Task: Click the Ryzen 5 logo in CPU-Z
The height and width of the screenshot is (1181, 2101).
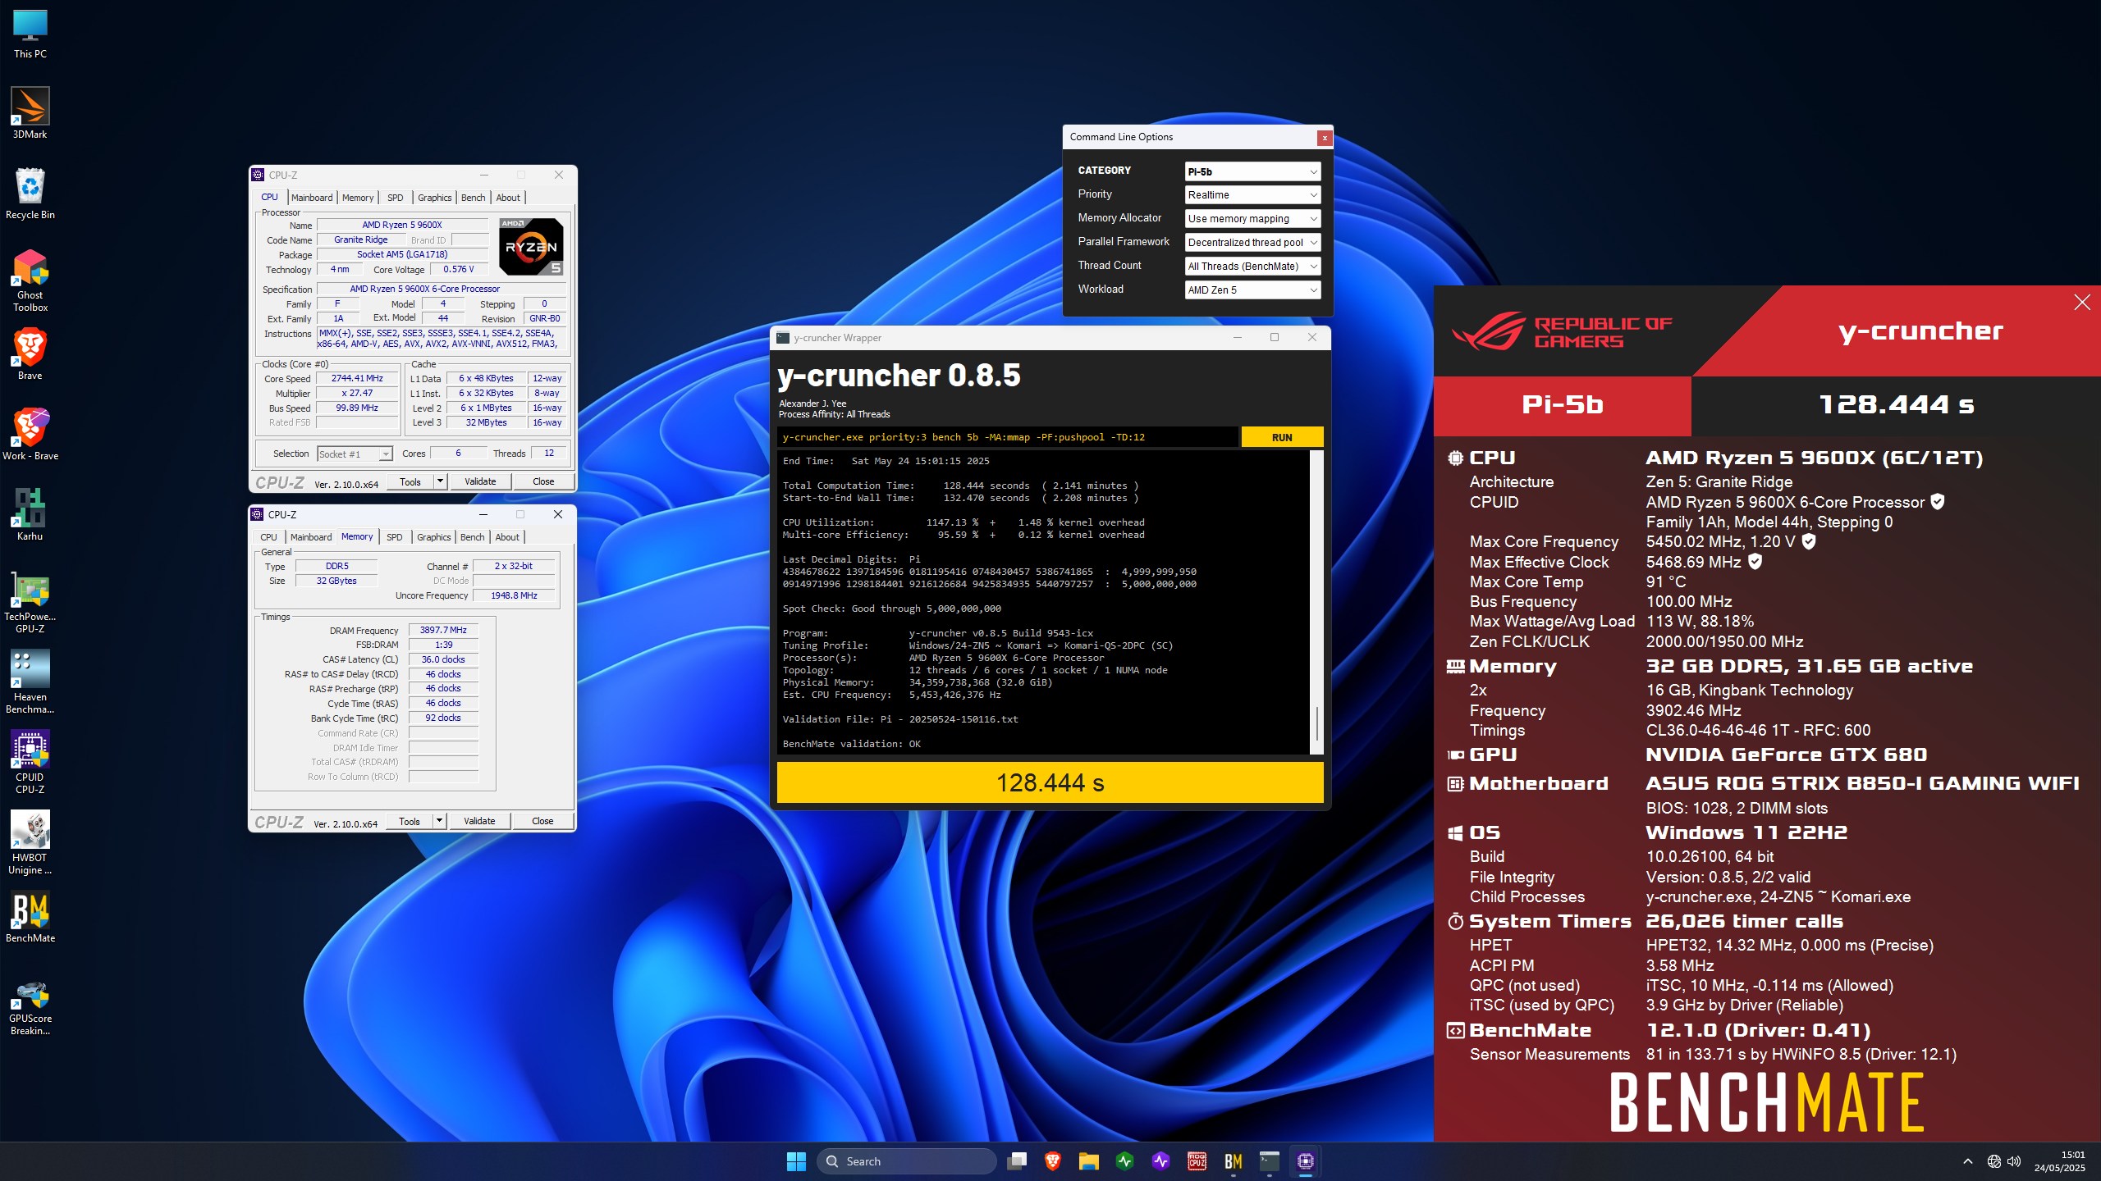Action: pyautogui.click(x=532, y=246)
